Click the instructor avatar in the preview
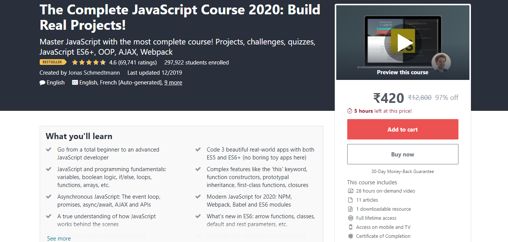Screen dimensions: 508x242 pyautogui.click(x=441, y=62)
